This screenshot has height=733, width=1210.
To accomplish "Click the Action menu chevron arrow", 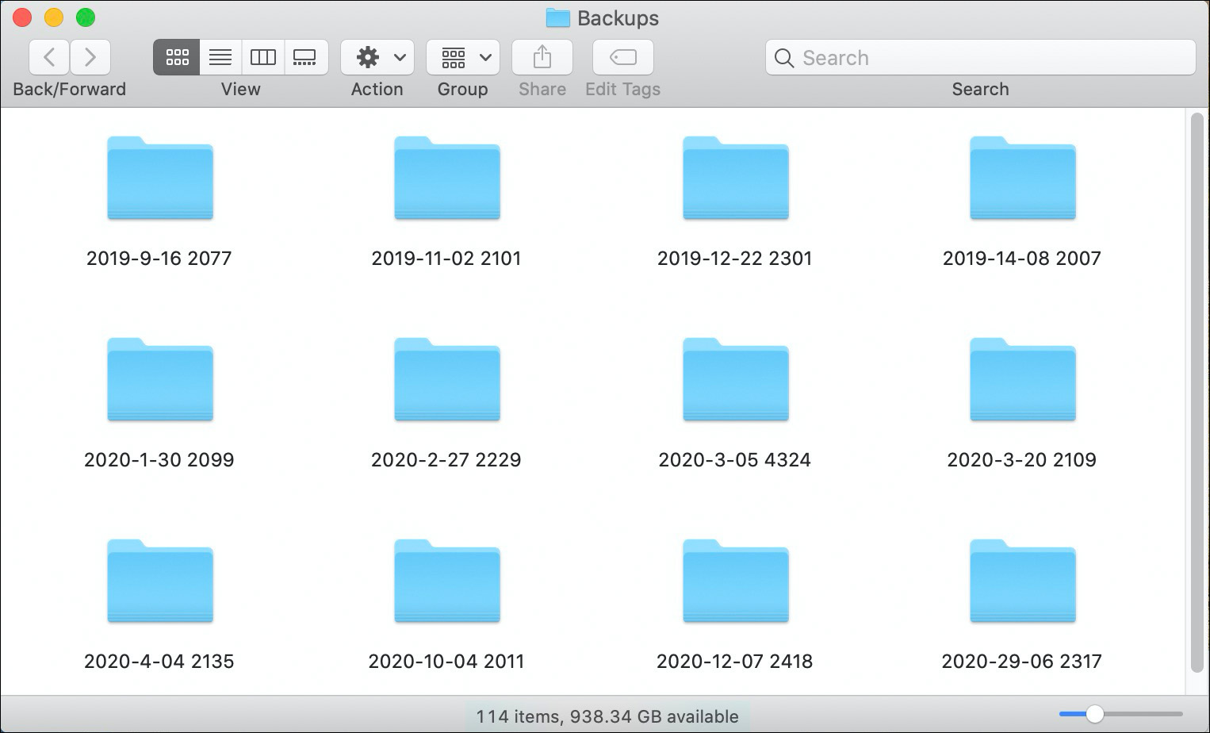I will click(x=398, y=56).
